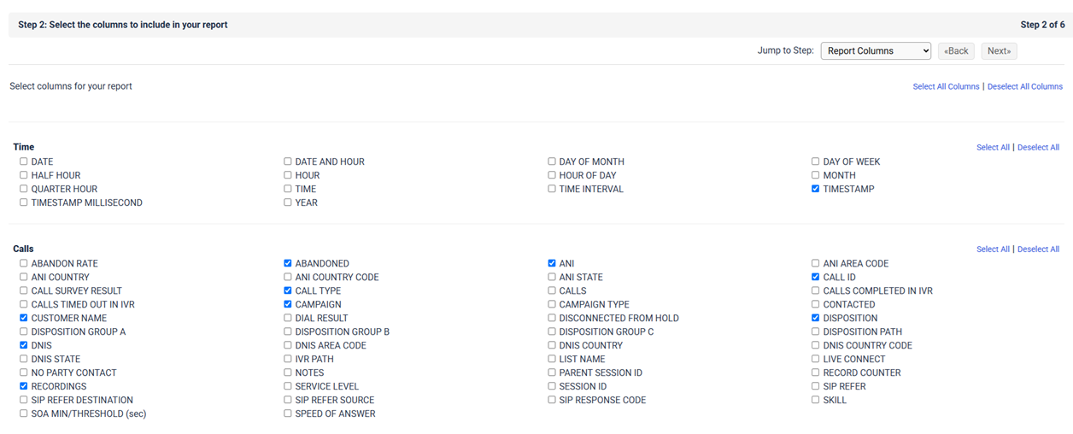Check the HOUR checkbox
The height and width of the screenshot is (434, 1073).
coord(288,175)
